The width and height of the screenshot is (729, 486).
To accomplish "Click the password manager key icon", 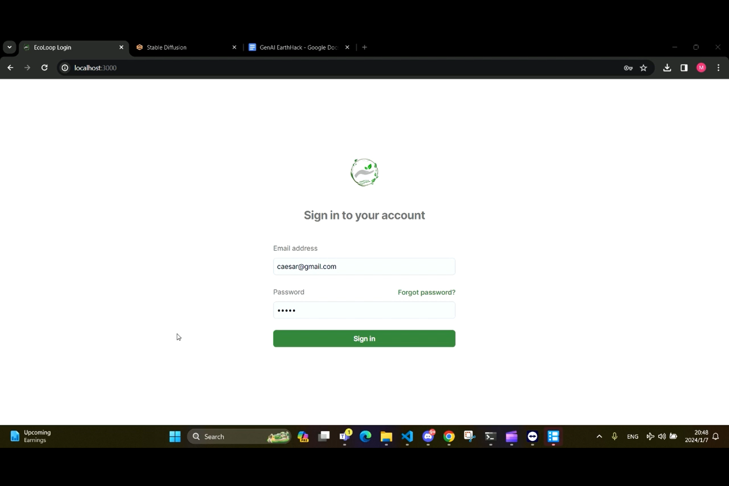I will coord(628,68).
